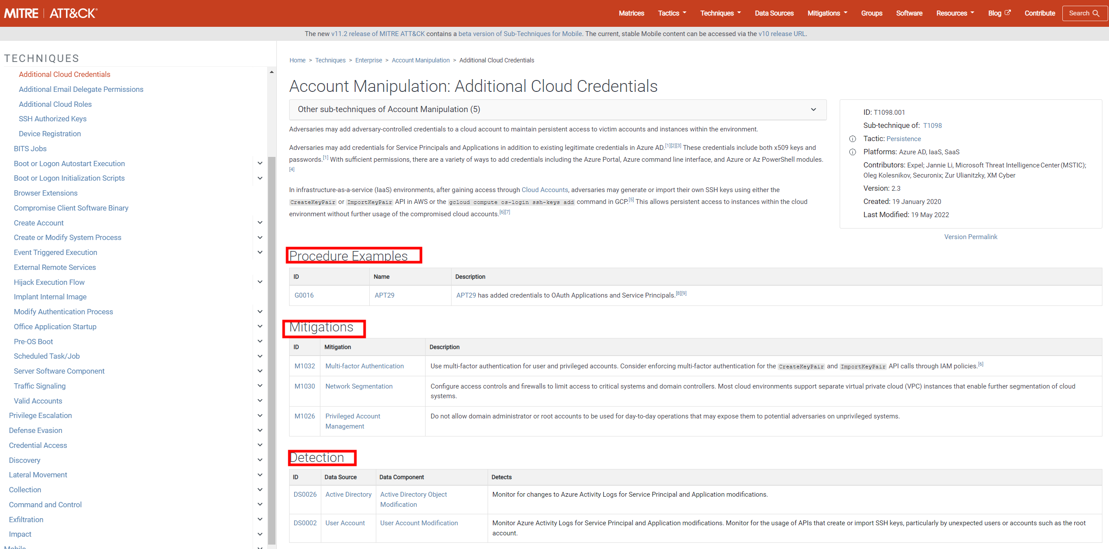Open Version Permalink
The height and width of the screenshot is (549, 1109).
971,237
